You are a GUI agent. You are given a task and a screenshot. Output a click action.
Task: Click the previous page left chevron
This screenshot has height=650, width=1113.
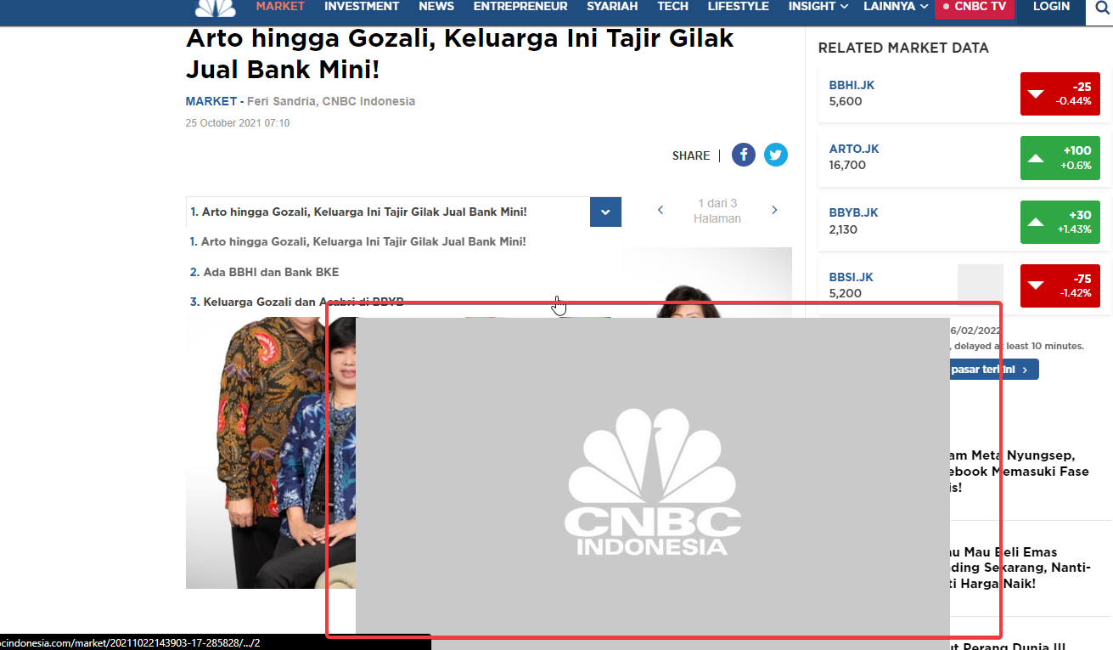pyautogui.click(x=660, y=210)
